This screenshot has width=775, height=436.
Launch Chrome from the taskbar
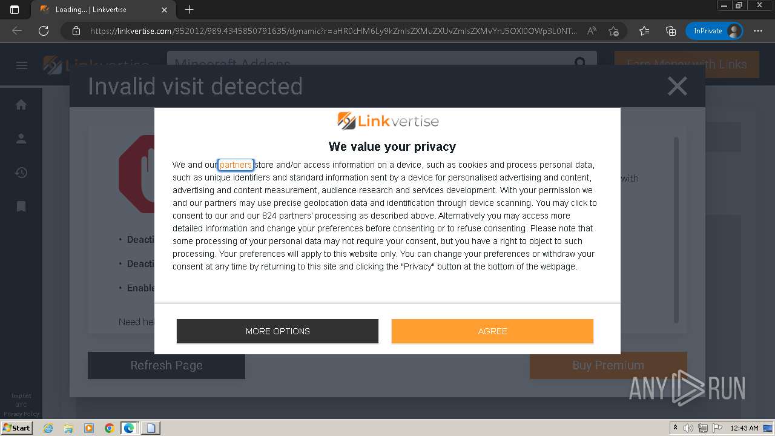[x=109, y=428]
